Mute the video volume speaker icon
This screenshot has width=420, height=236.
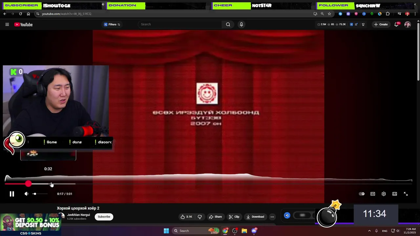pyautogui.click(x=26, y=194)
